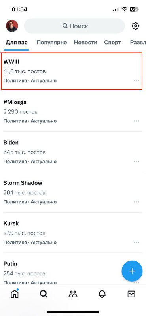Open the WWIII trending topic
Image resolution: width=146 pixels, height=316 pixels.
click(72, 71)
